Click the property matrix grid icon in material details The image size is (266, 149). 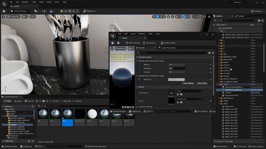tap(209, 53)
